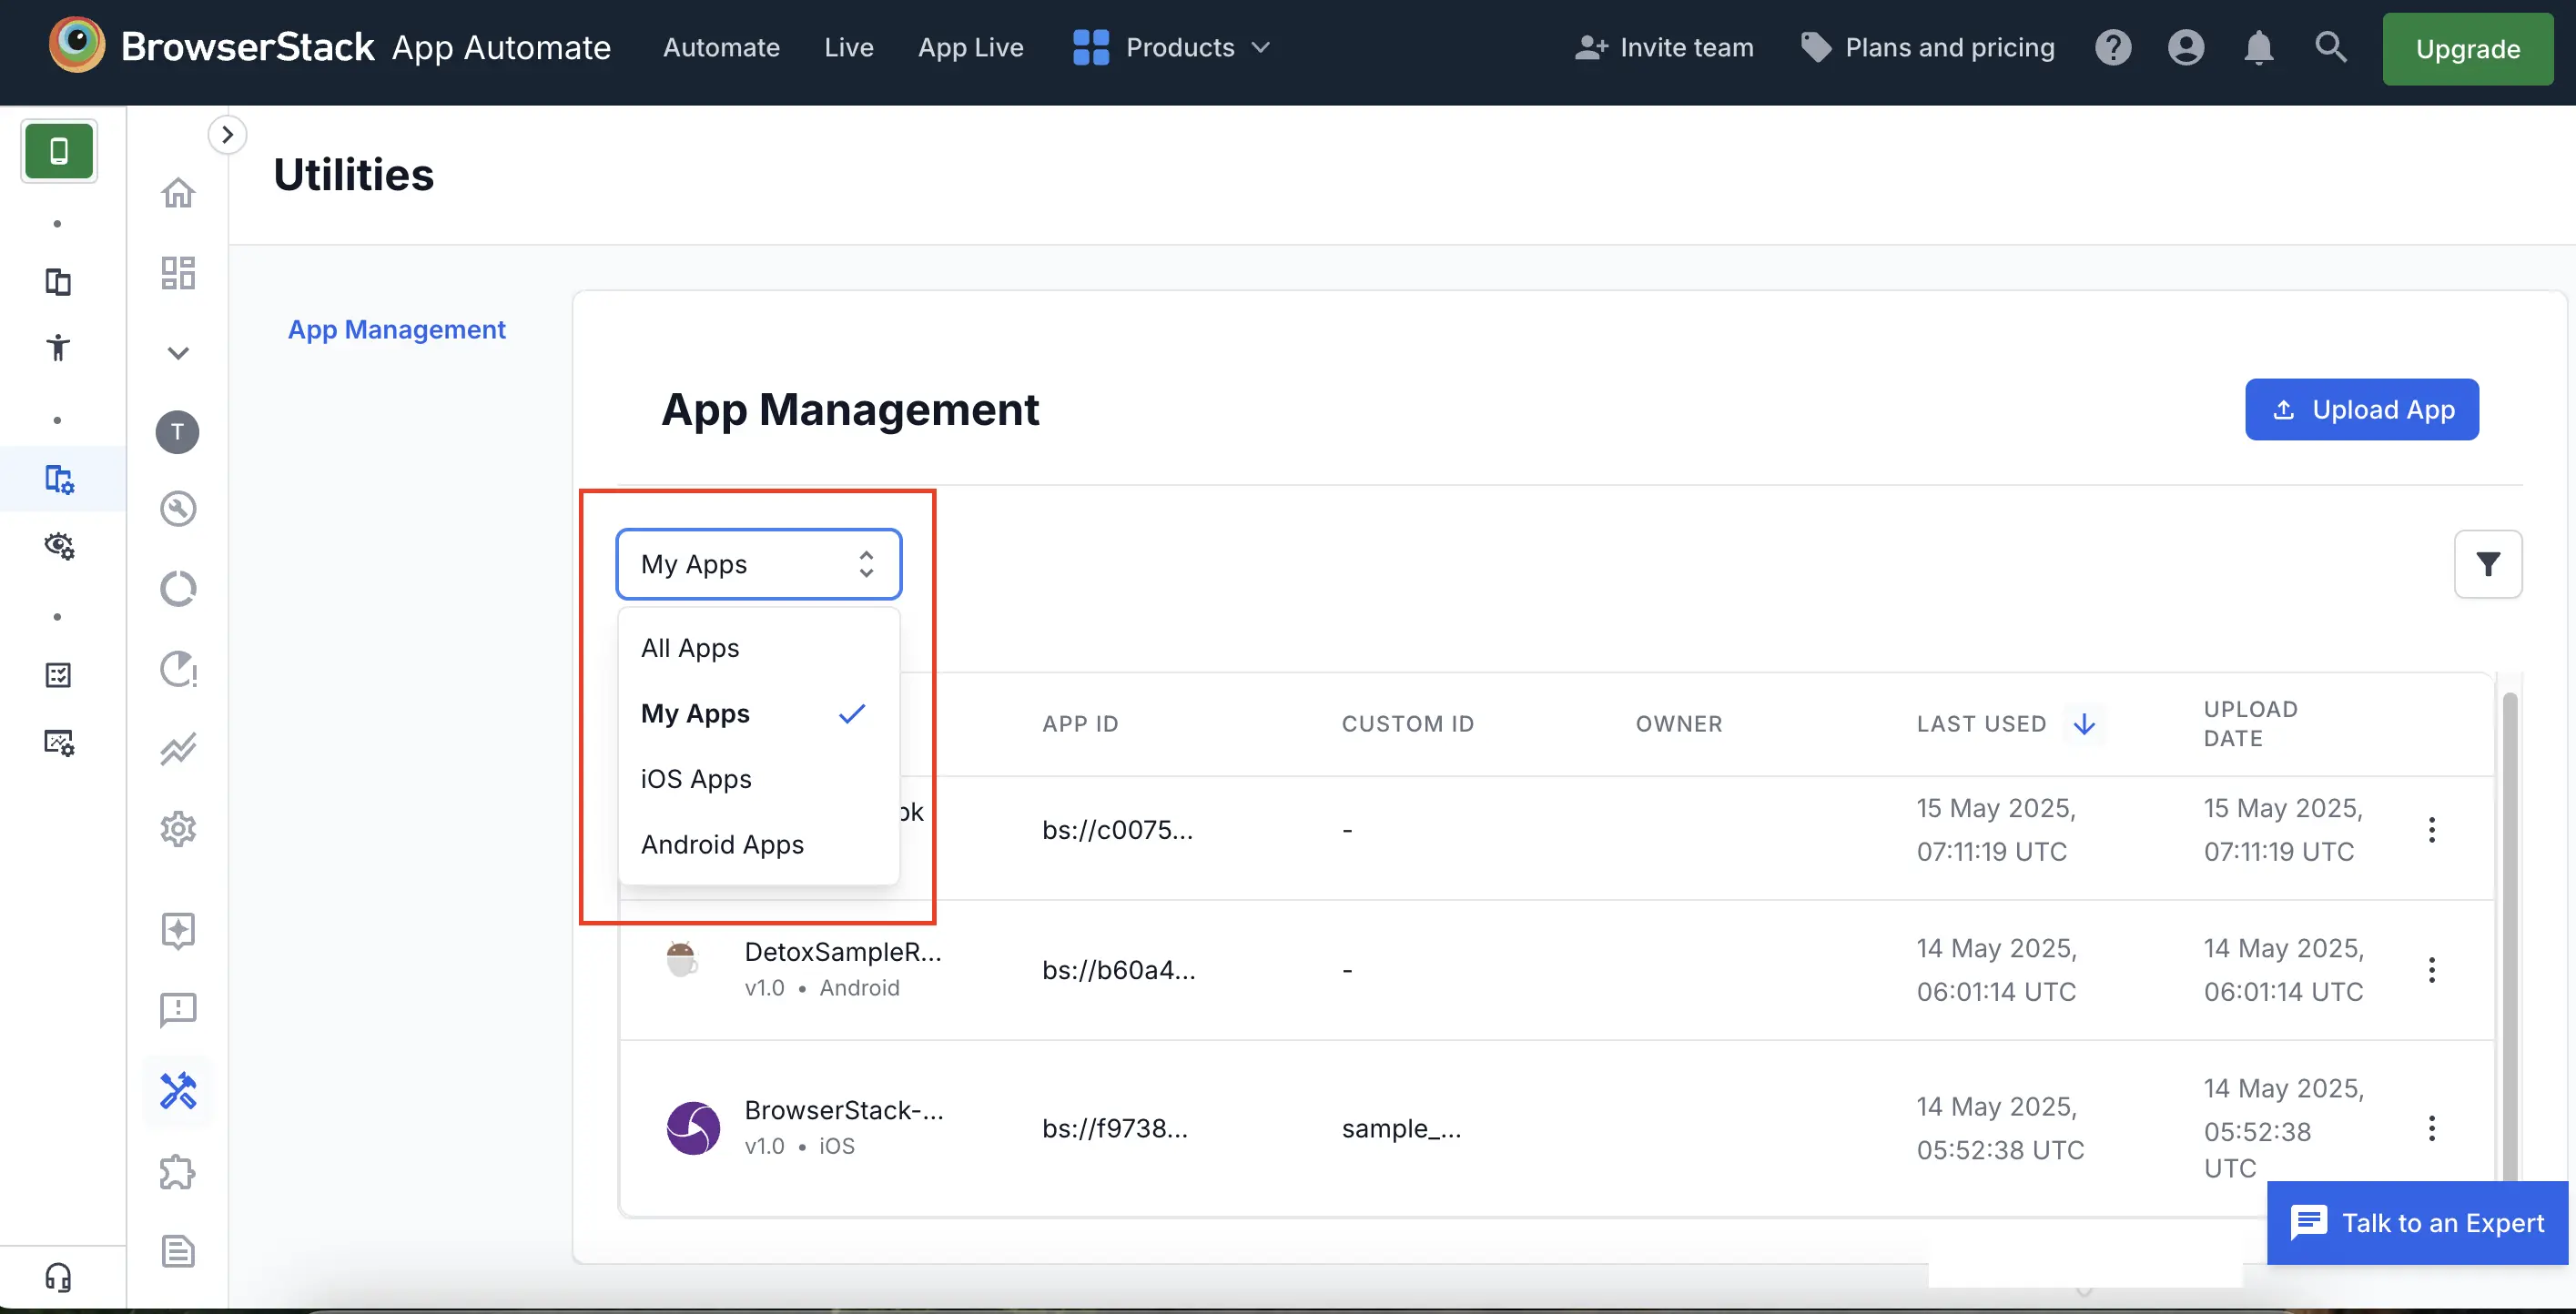This screenshot has width=2576, height=1314.
Task: Click the CUSTOM ID column header
Action: click(x=1407, y=723)
